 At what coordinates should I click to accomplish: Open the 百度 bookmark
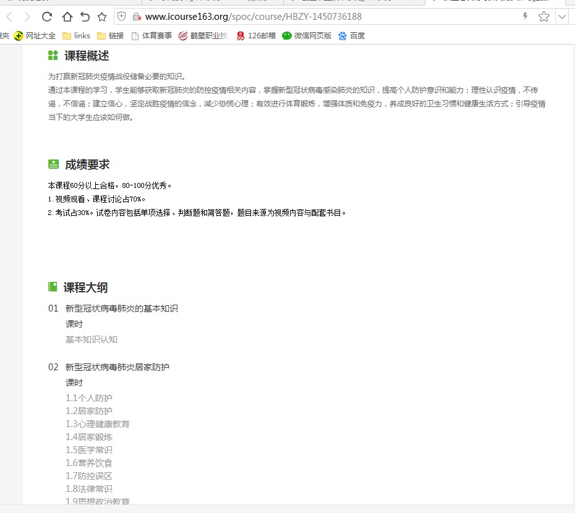[352, 36]
